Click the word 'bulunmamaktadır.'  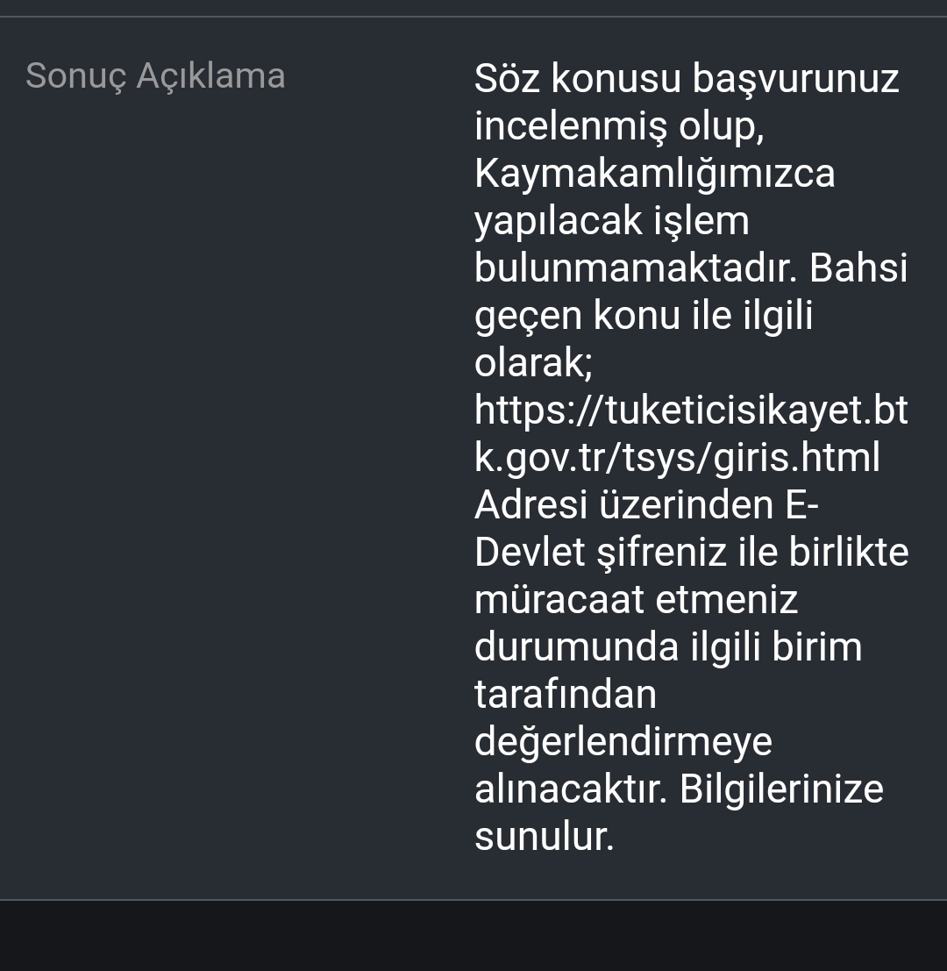pos(636,268)
